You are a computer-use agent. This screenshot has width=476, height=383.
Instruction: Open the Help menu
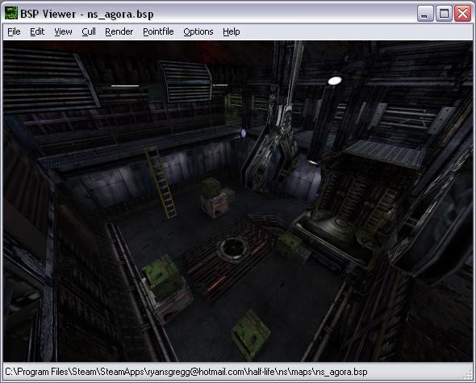232,31
